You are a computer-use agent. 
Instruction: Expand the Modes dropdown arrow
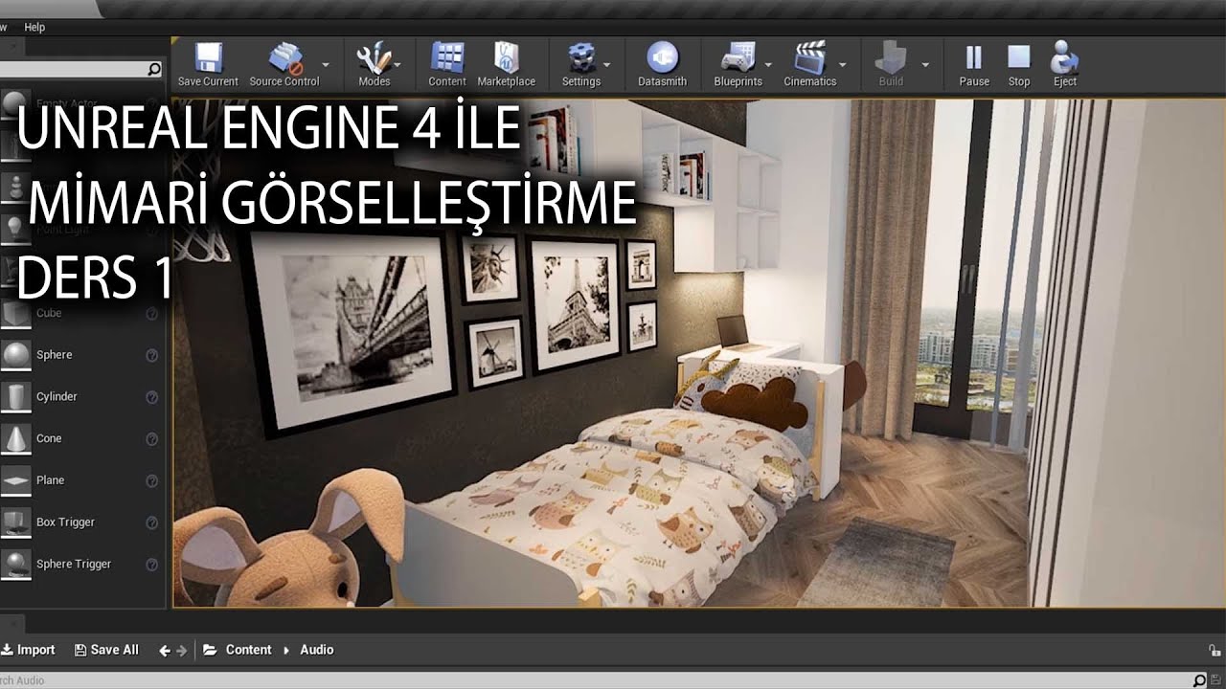coord(397,65)
